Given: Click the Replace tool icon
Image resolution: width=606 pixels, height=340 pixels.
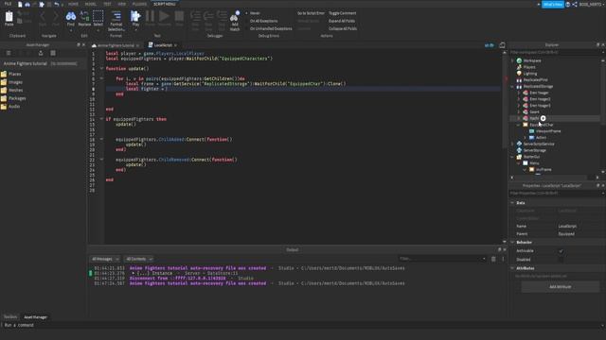Looking at the screenshot, I should [x=84, y=16].
